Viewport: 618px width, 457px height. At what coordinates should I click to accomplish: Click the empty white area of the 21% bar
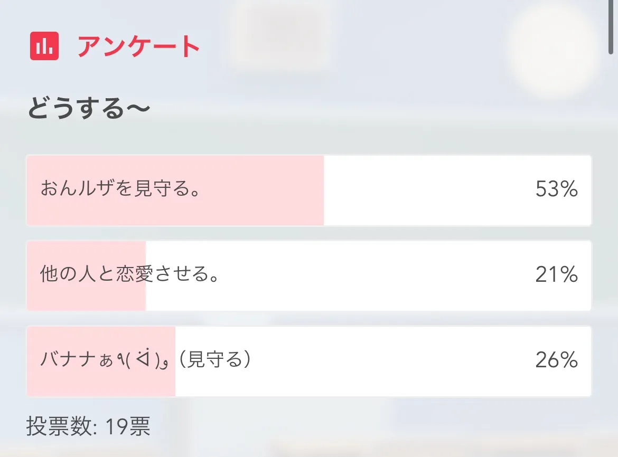pyautogui.click(x=370, y=275)
